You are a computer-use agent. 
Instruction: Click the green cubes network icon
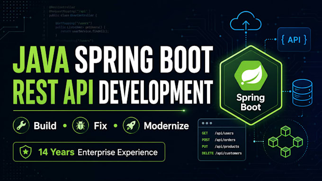coord(286,141)
